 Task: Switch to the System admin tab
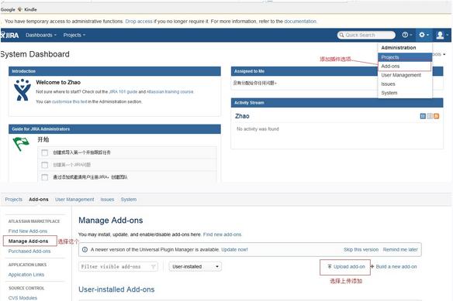pyautogui.click(x=129, y=199)
